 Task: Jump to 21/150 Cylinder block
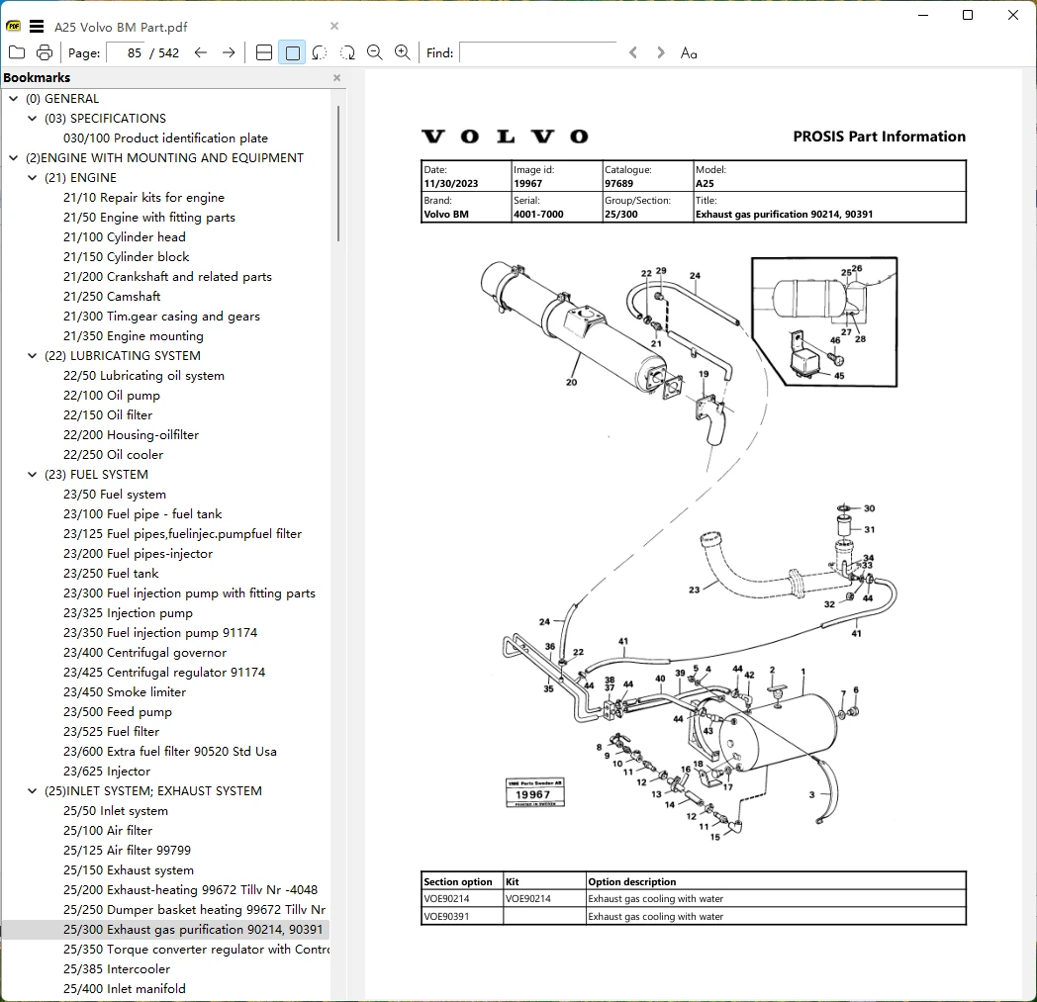coord(126,257)
